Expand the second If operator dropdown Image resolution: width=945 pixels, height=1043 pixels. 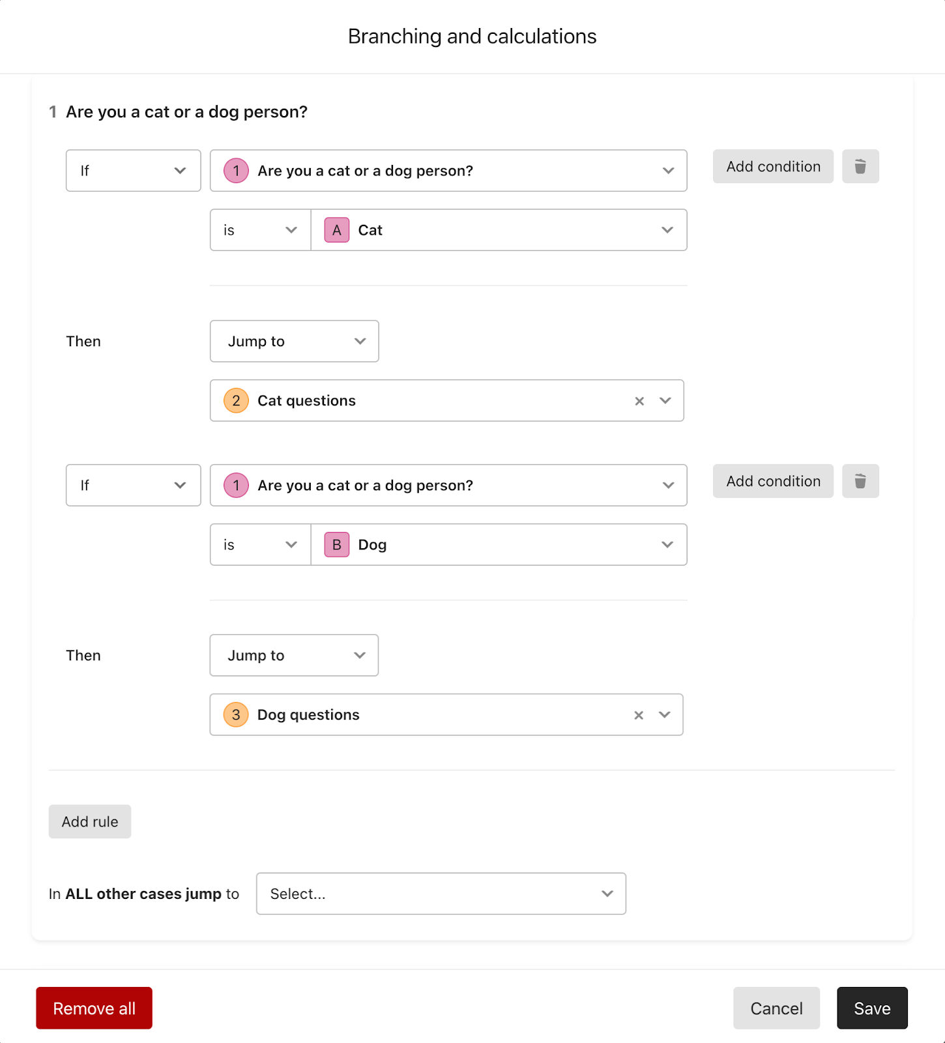pos(133,485)
